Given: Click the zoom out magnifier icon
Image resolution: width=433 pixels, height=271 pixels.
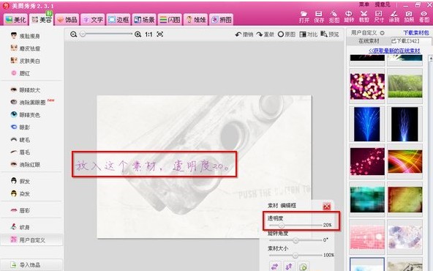Looking at the screenshot, I should [73, 34].
